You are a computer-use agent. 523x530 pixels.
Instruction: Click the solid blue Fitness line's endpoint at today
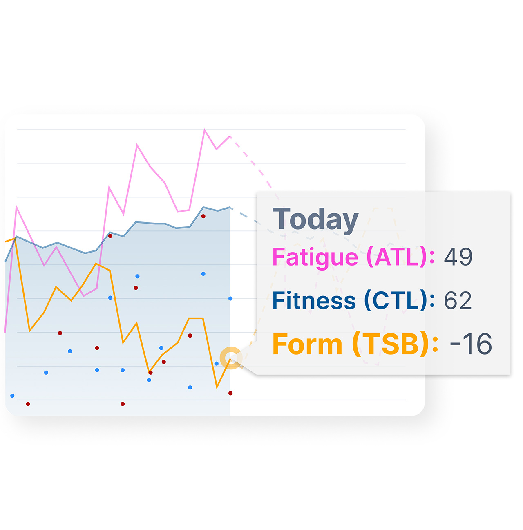pyautogui.click(x=230, y=208)
